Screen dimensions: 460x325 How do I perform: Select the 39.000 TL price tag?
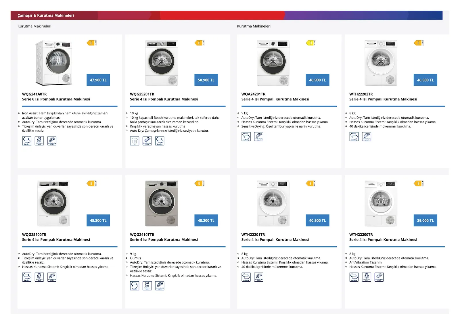click(425, 220)
